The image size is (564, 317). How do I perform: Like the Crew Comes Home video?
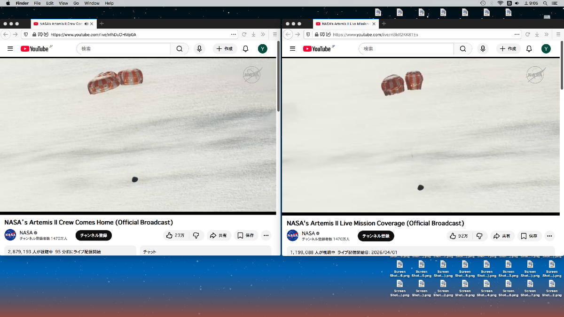(x=175, y=235)
